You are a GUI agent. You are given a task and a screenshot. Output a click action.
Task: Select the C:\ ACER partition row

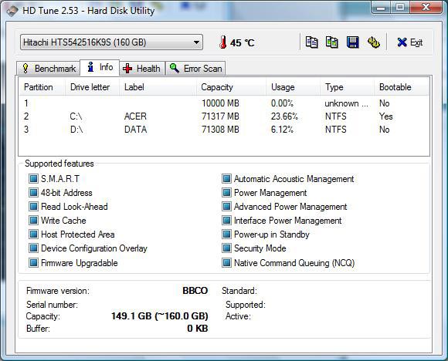coord(224,116)
